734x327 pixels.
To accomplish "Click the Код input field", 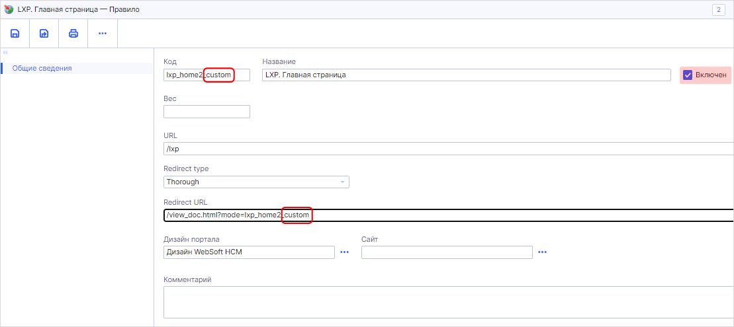I will 207,75.
